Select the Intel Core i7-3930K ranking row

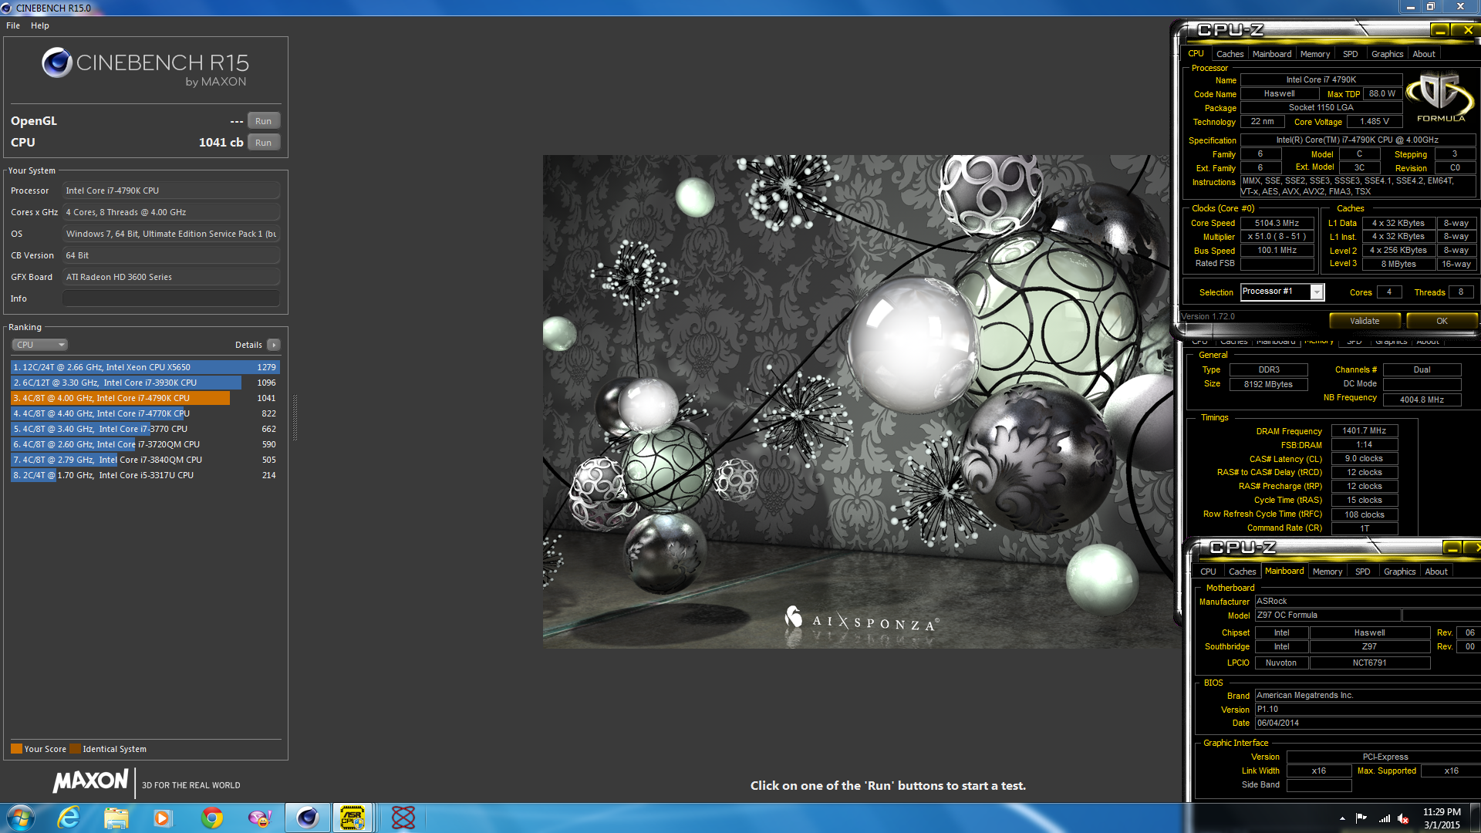(x=145, y=383)
